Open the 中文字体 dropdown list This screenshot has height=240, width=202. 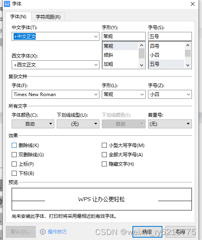96,37
